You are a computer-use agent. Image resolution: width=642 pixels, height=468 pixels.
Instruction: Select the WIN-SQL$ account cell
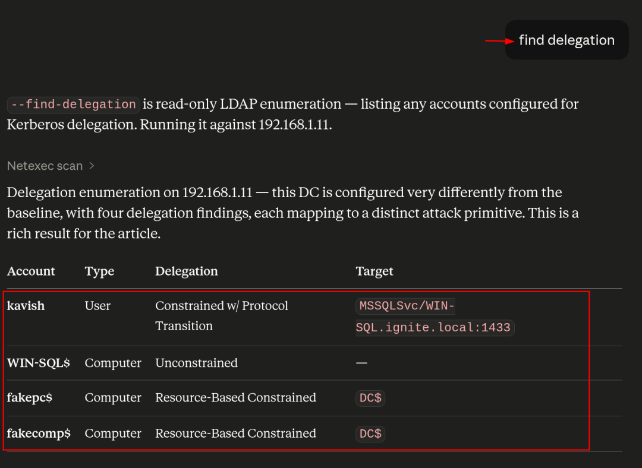pyautogui.click(x=39, y=363)
